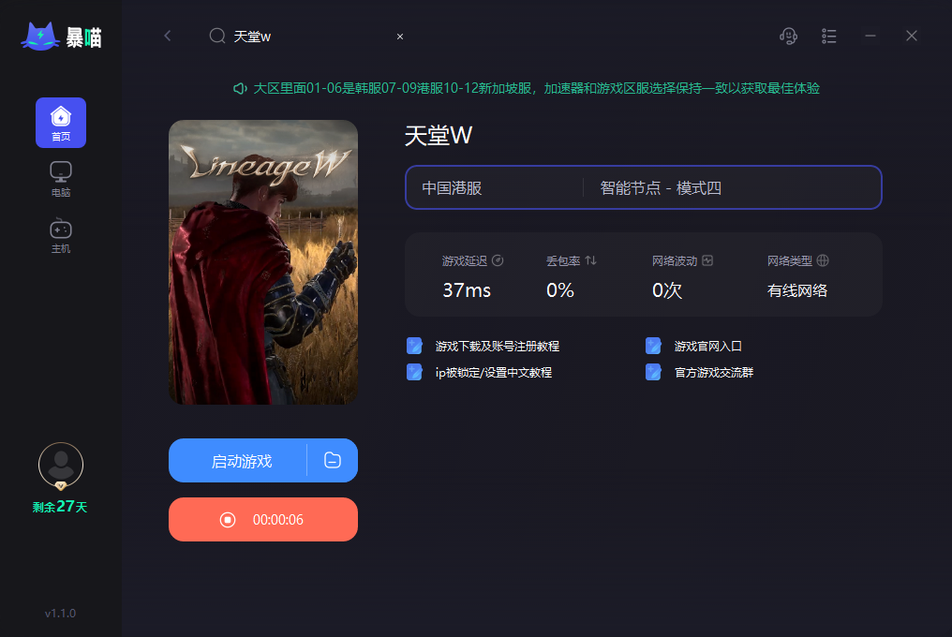Image resolution: width=952 pixels, height=637 pixels.
Task: Click the 网络类型 globe icon
Action: tap(823, 260)
